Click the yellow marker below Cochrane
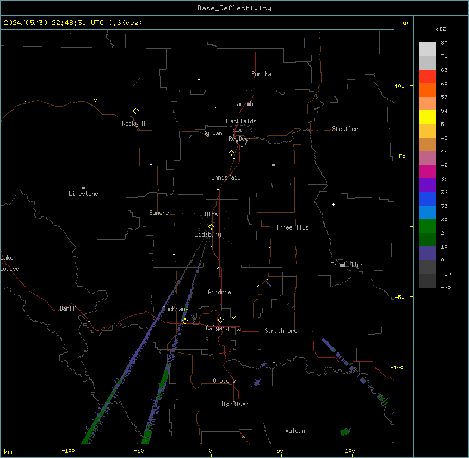The width and height of the screenshot is (469, 458). (x=185, y=321)
